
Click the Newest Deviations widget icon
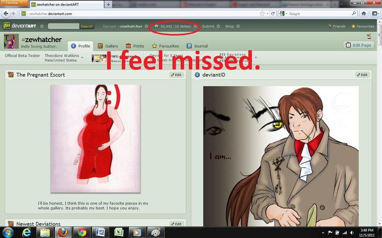11,224
